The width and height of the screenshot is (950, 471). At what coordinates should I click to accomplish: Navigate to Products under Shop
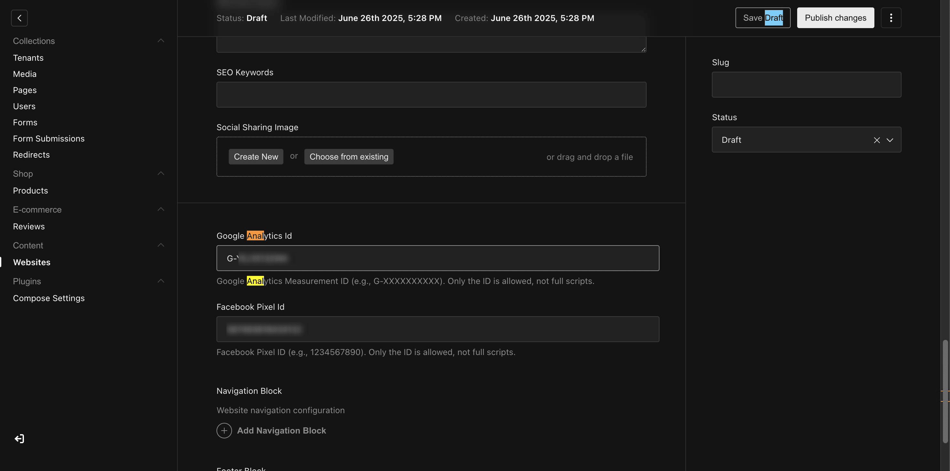(30, 190)
